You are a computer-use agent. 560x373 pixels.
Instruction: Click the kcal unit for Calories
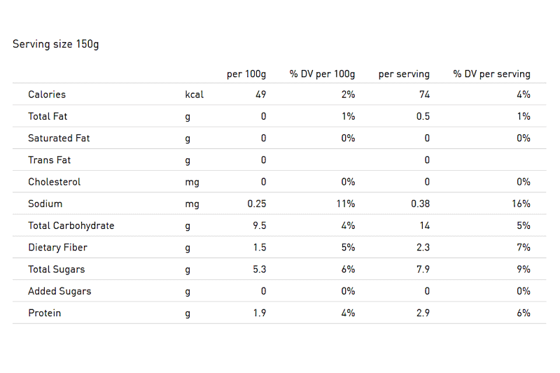pyautogui.click(x=194, y=94)
